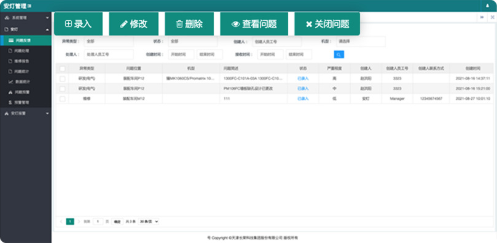Click page number 1 in pagination

(x=70, y=222)
